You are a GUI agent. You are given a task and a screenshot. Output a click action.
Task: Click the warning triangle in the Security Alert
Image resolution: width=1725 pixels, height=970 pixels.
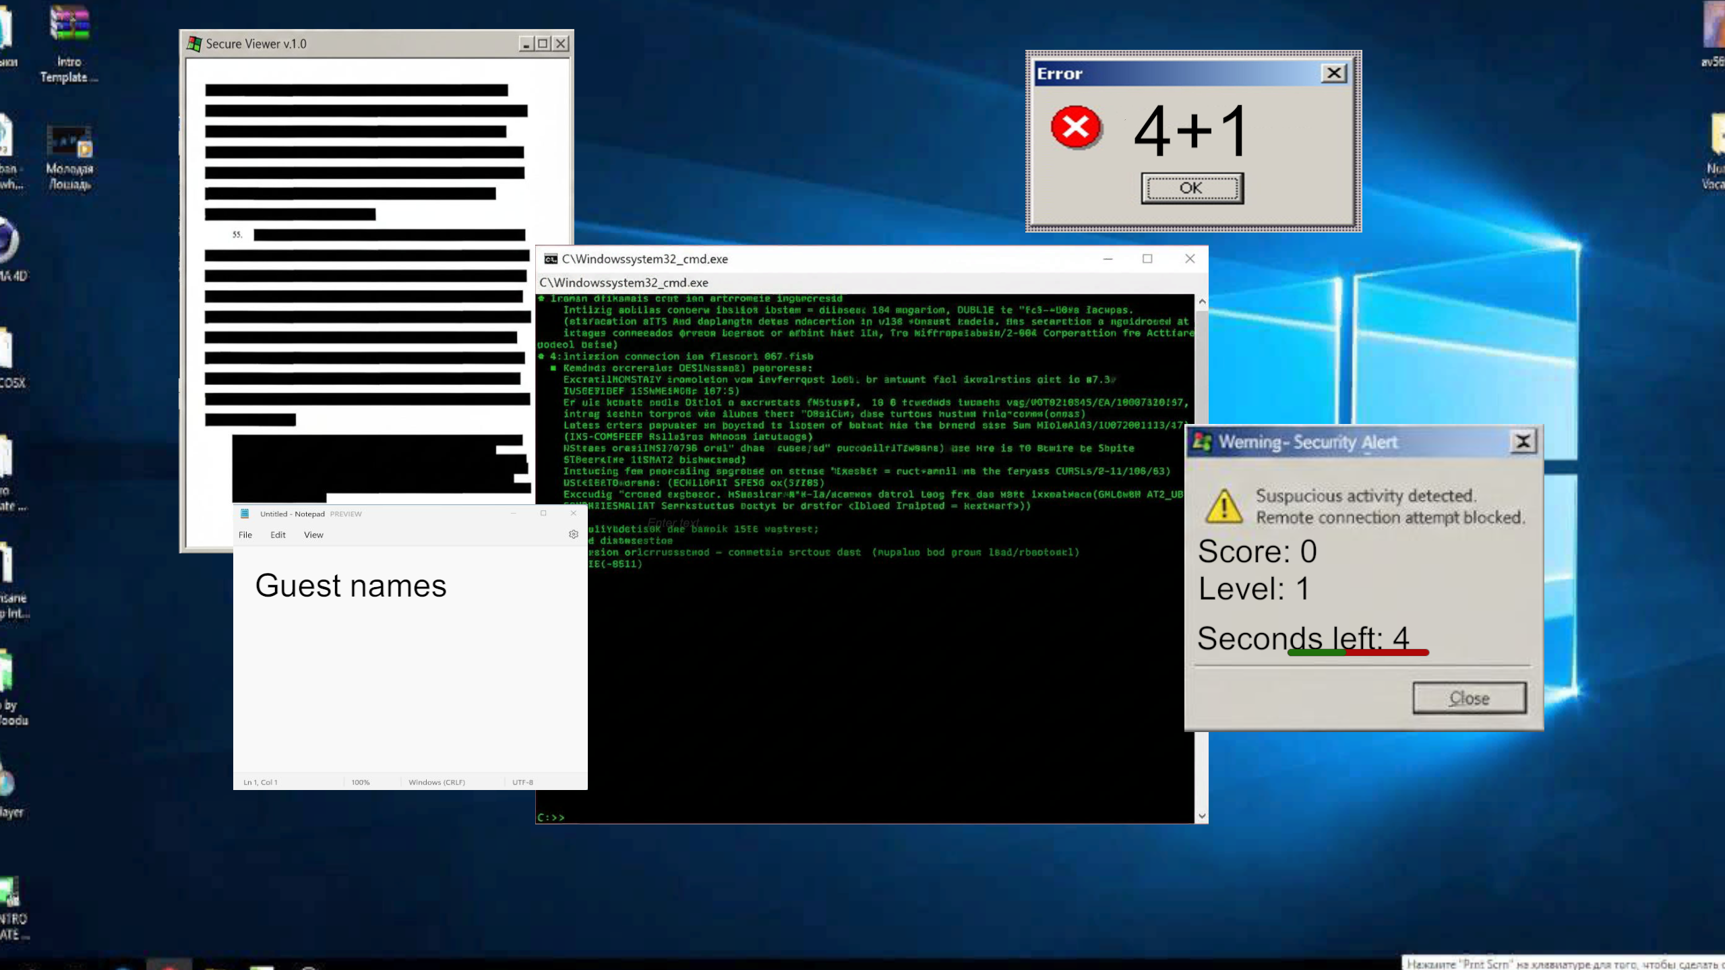coord(1223,507)
